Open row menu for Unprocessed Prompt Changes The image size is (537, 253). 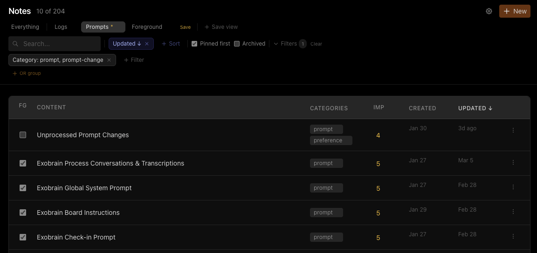click(x=513, y=130)
